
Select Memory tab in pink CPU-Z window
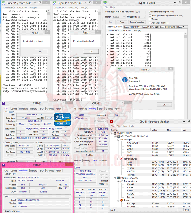(33, 171)
